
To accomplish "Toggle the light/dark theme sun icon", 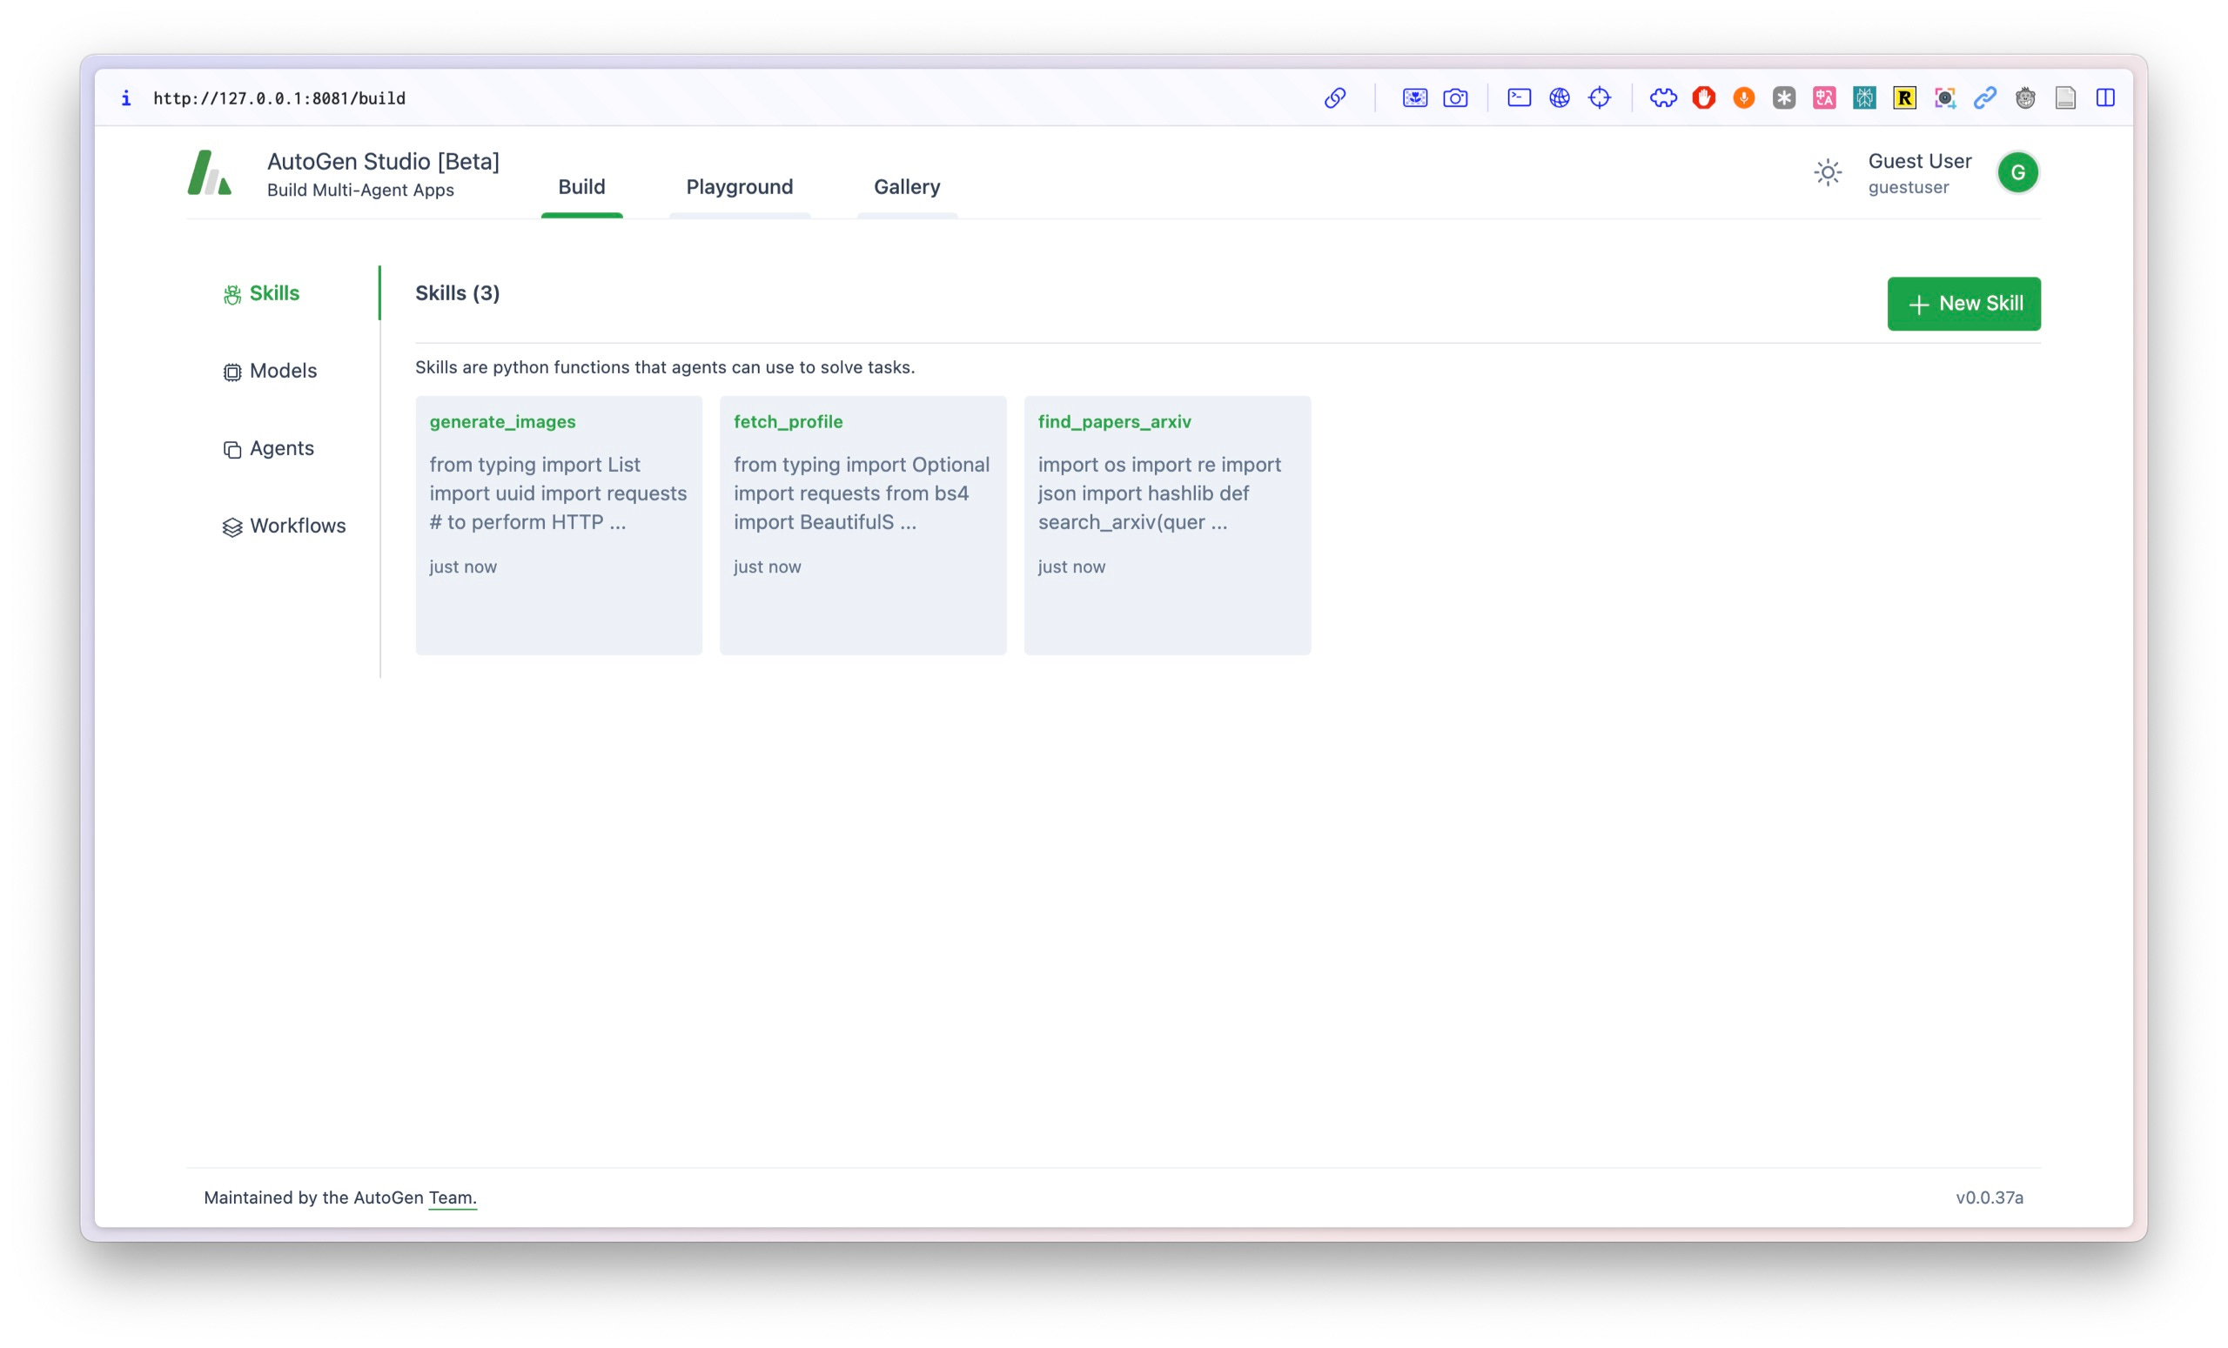I will tap(1828, 172).
